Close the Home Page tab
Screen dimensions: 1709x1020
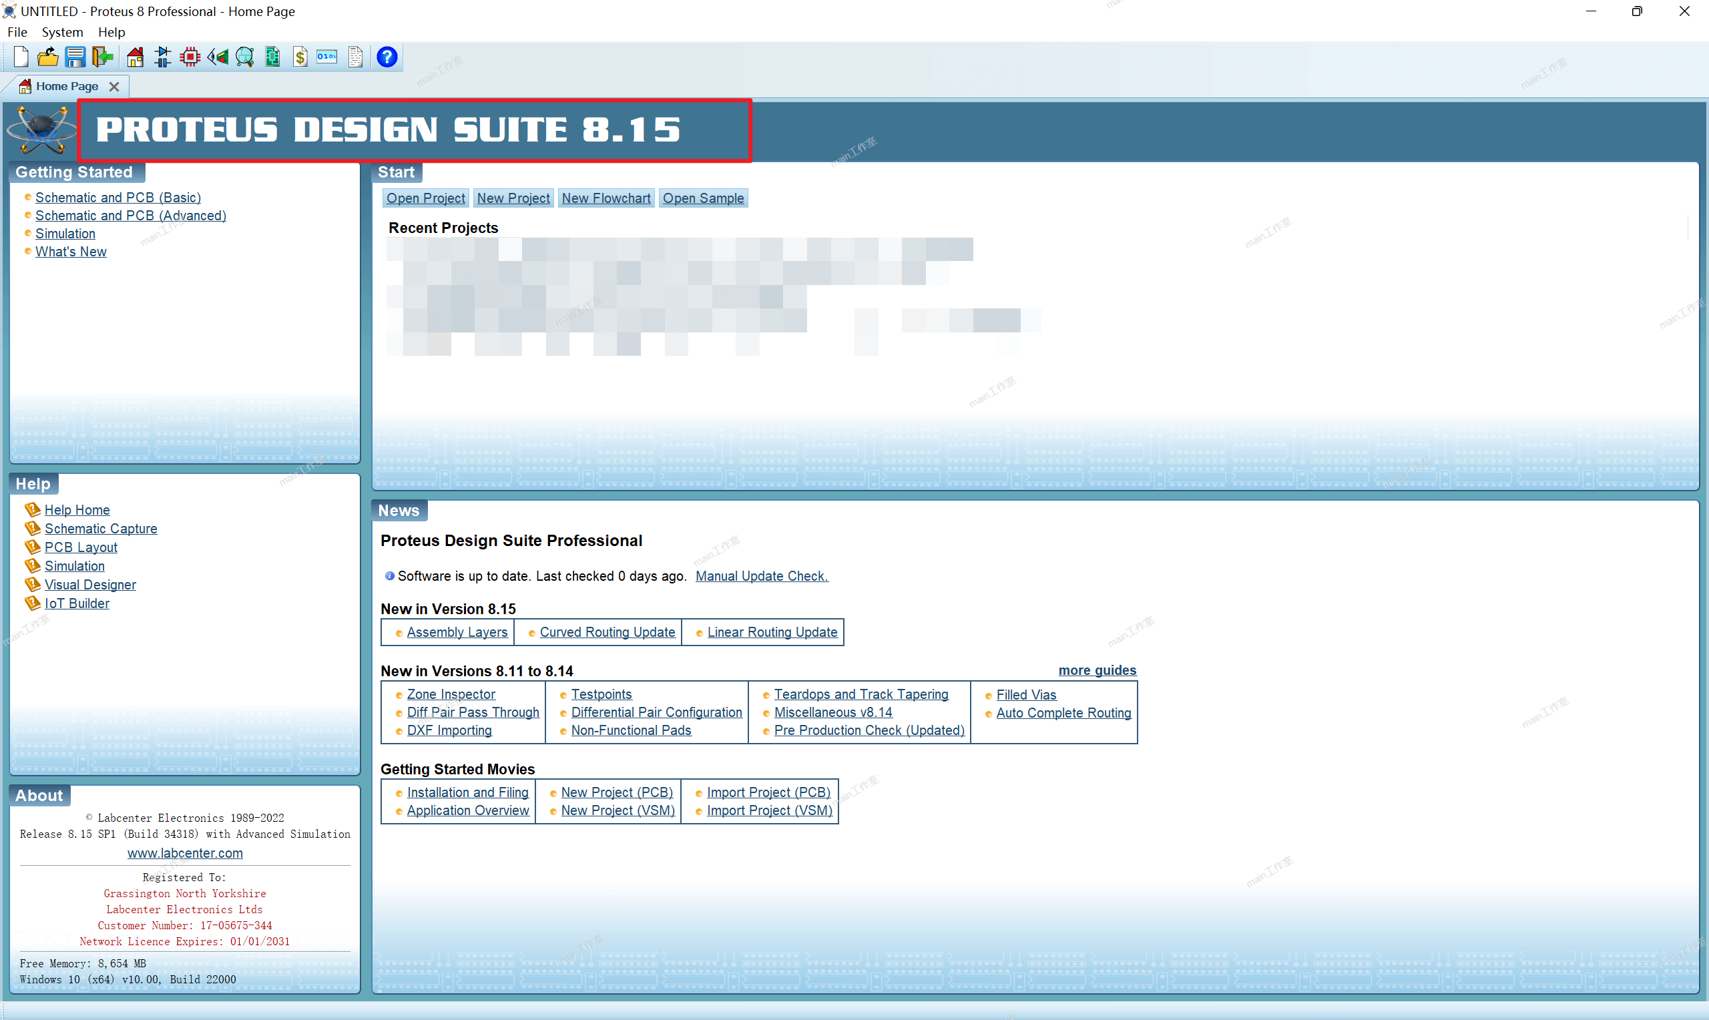114,87
